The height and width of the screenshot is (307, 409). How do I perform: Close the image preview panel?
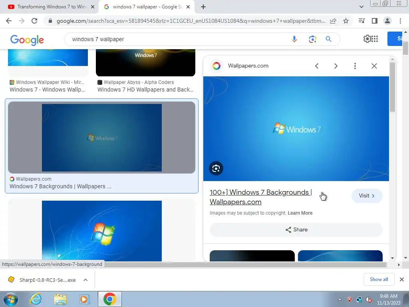tap(374, 66)
